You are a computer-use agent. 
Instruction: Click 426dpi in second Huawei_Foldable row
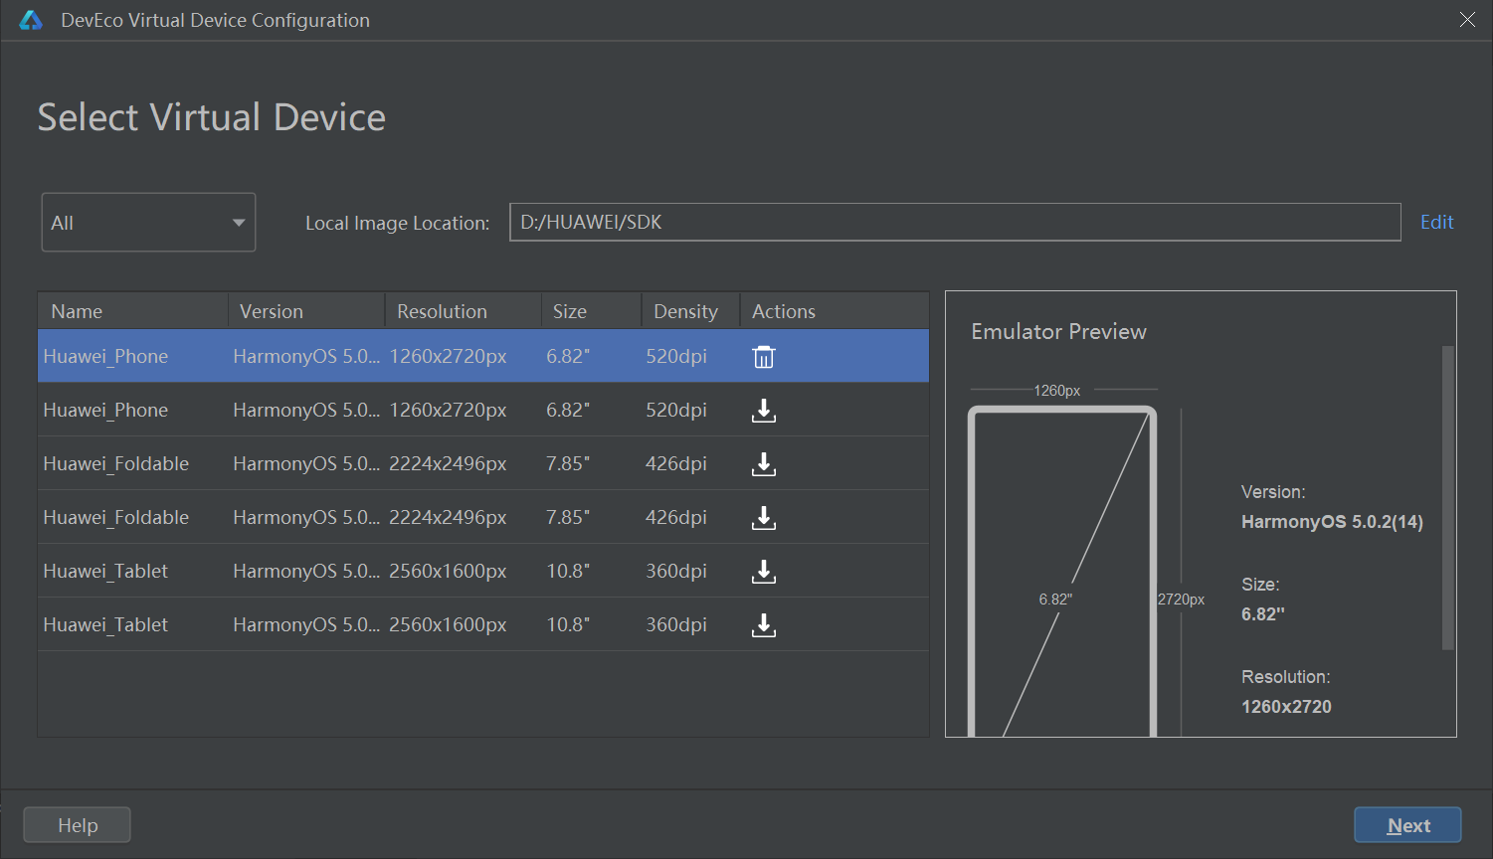[676, 518]
